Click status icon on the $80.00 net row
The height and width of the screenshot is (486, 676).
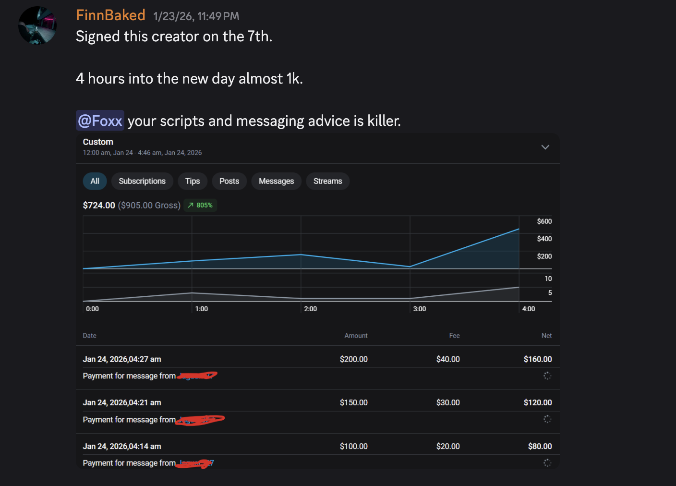[x=547, y=462]
